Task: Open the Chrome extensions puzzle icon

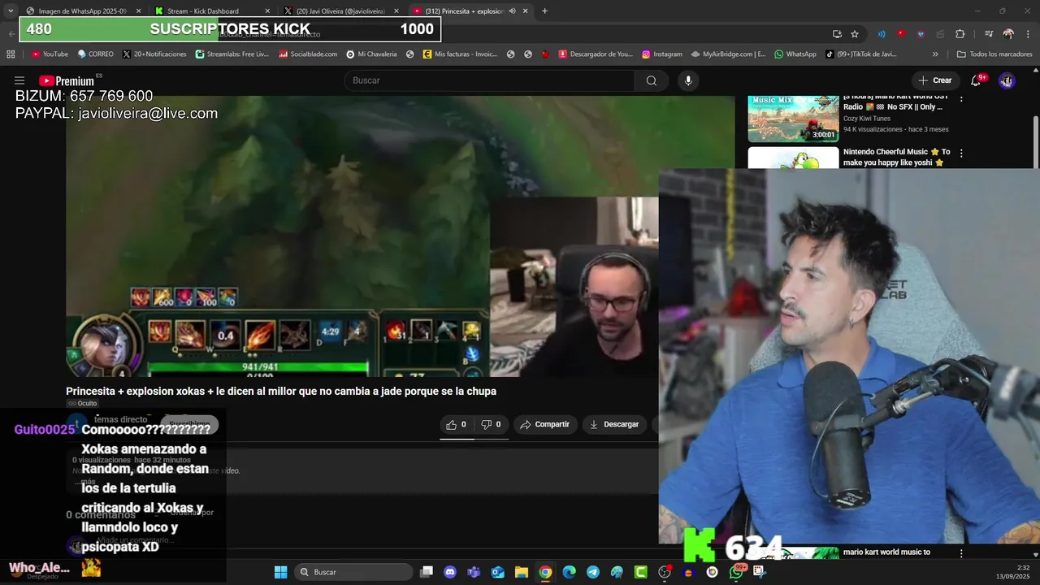Action: [960, 34]
